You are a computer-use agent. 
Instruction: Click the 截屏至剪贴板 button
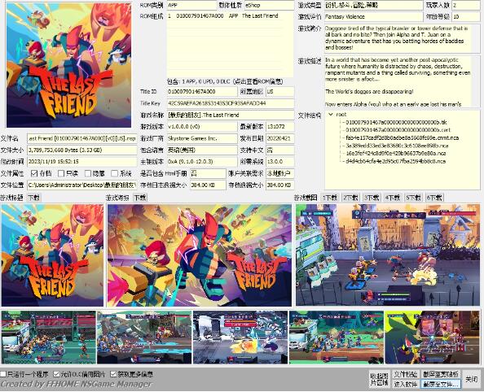(x=441, y=374)
